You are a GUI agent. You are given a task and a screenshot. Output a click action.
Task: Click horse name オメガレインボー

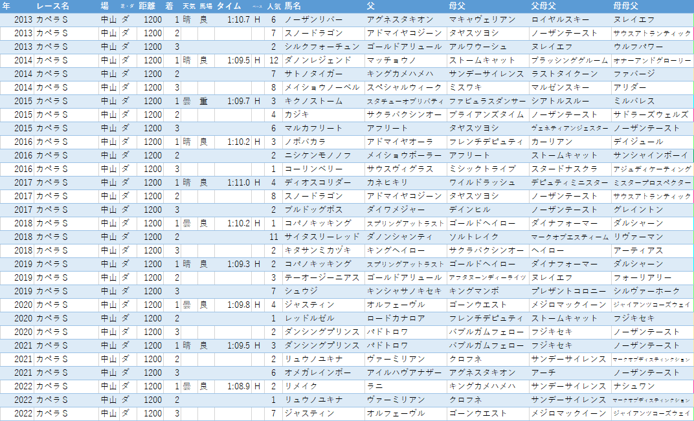pyautogui.click(x=317, y=372)
